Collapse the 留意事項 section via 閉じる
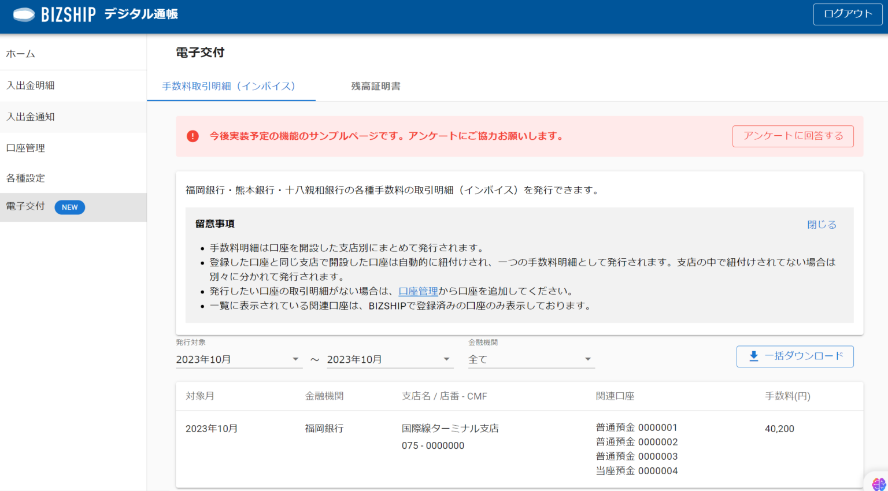 (821, 224)
